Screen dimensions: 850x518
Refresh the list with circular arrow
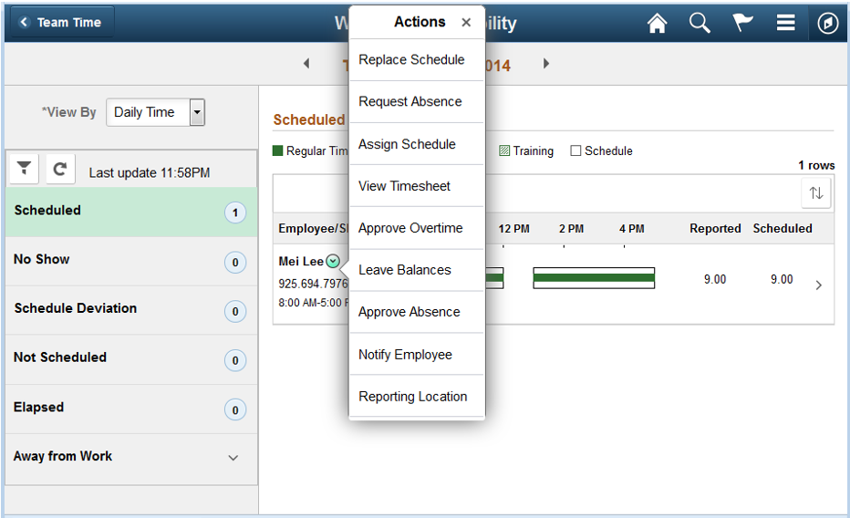pos(60,169)
